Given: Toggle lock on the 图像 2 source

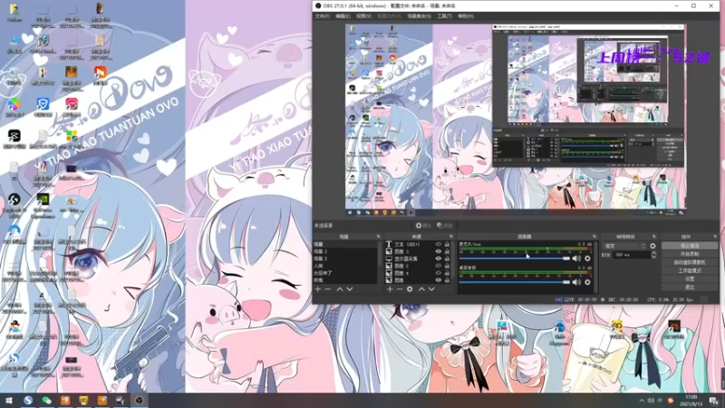Looking at the screenshot, I should click(447, 266).
